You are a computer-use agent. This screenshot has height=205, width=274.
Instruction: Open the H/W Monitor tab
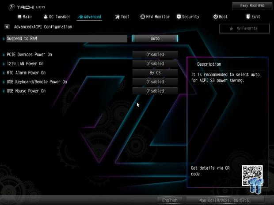pyautogui.click(x=155, y=17)
